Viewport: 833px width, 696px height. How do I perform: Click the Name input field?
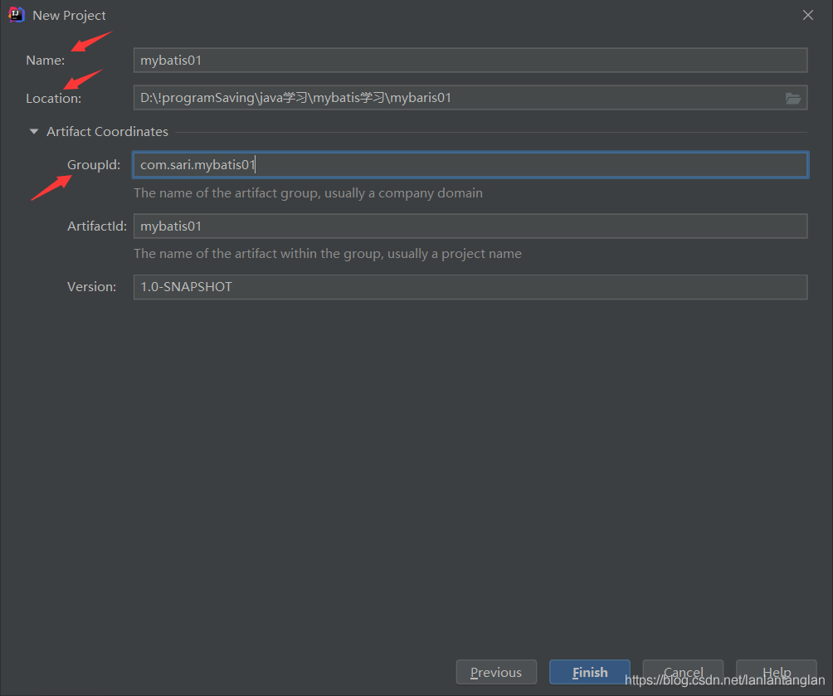470,60
